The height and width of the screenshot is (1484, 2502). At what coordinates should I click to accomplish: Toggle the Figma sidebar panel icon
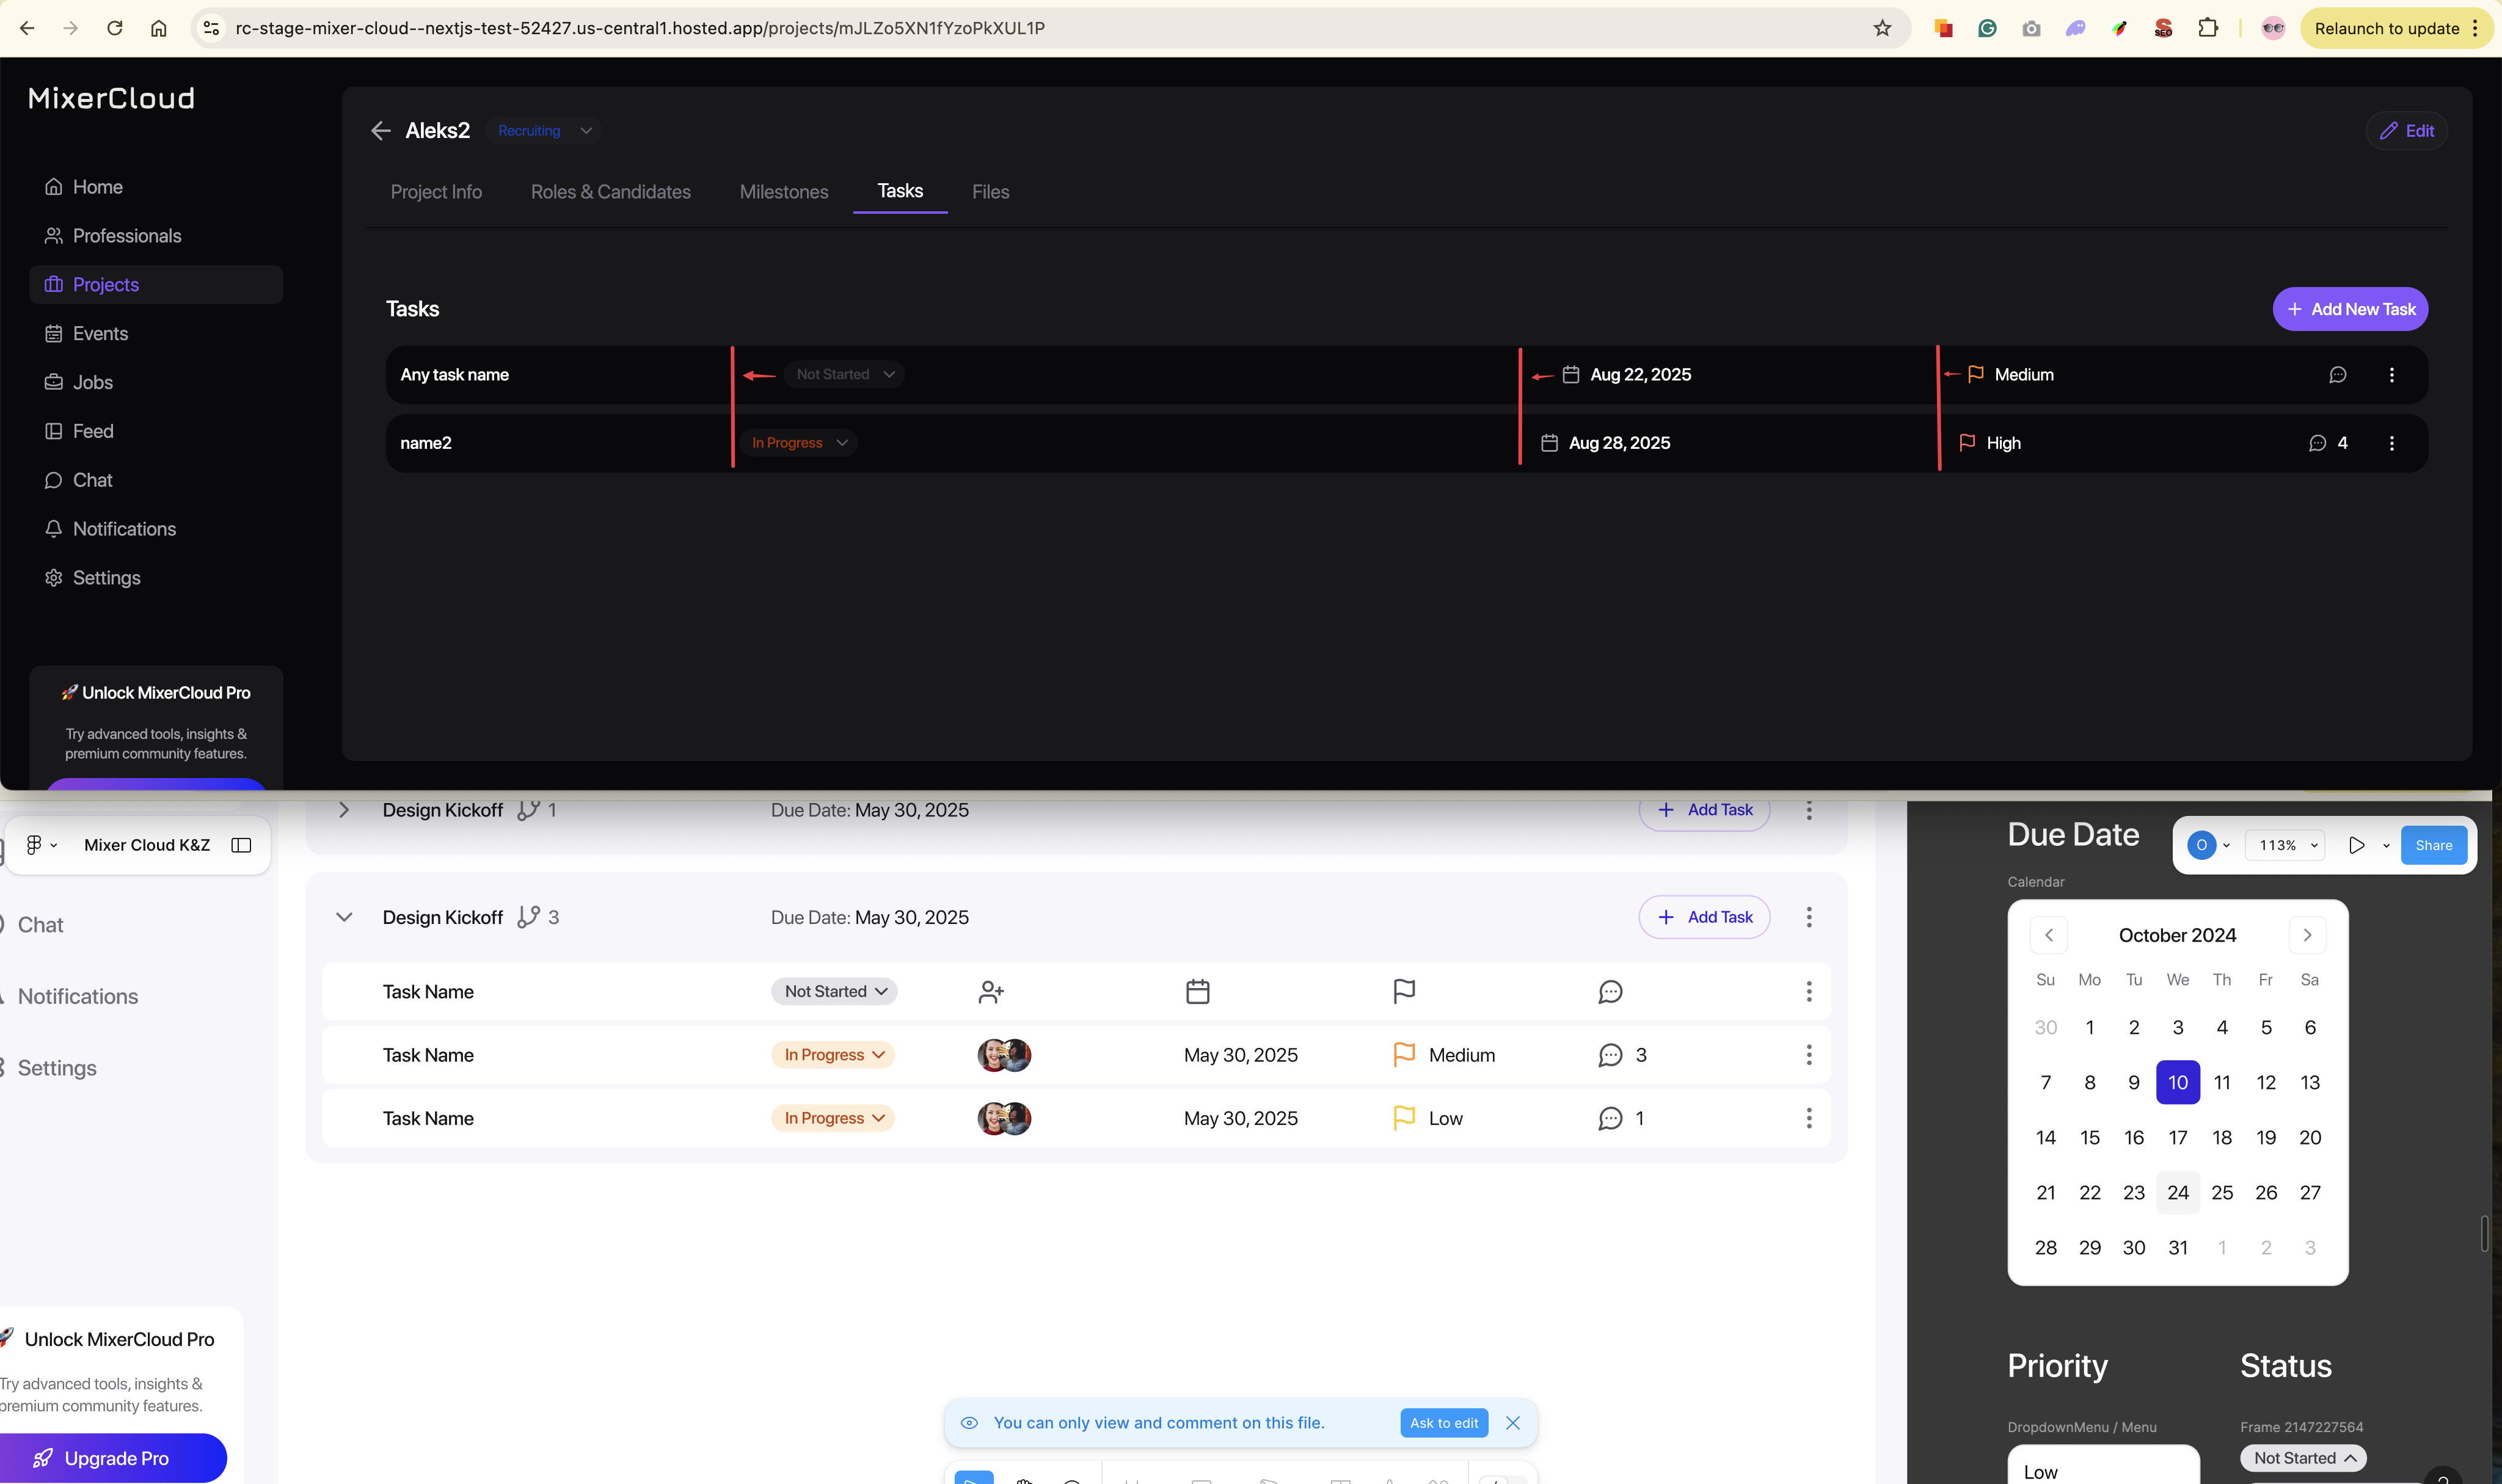point(241,845)
